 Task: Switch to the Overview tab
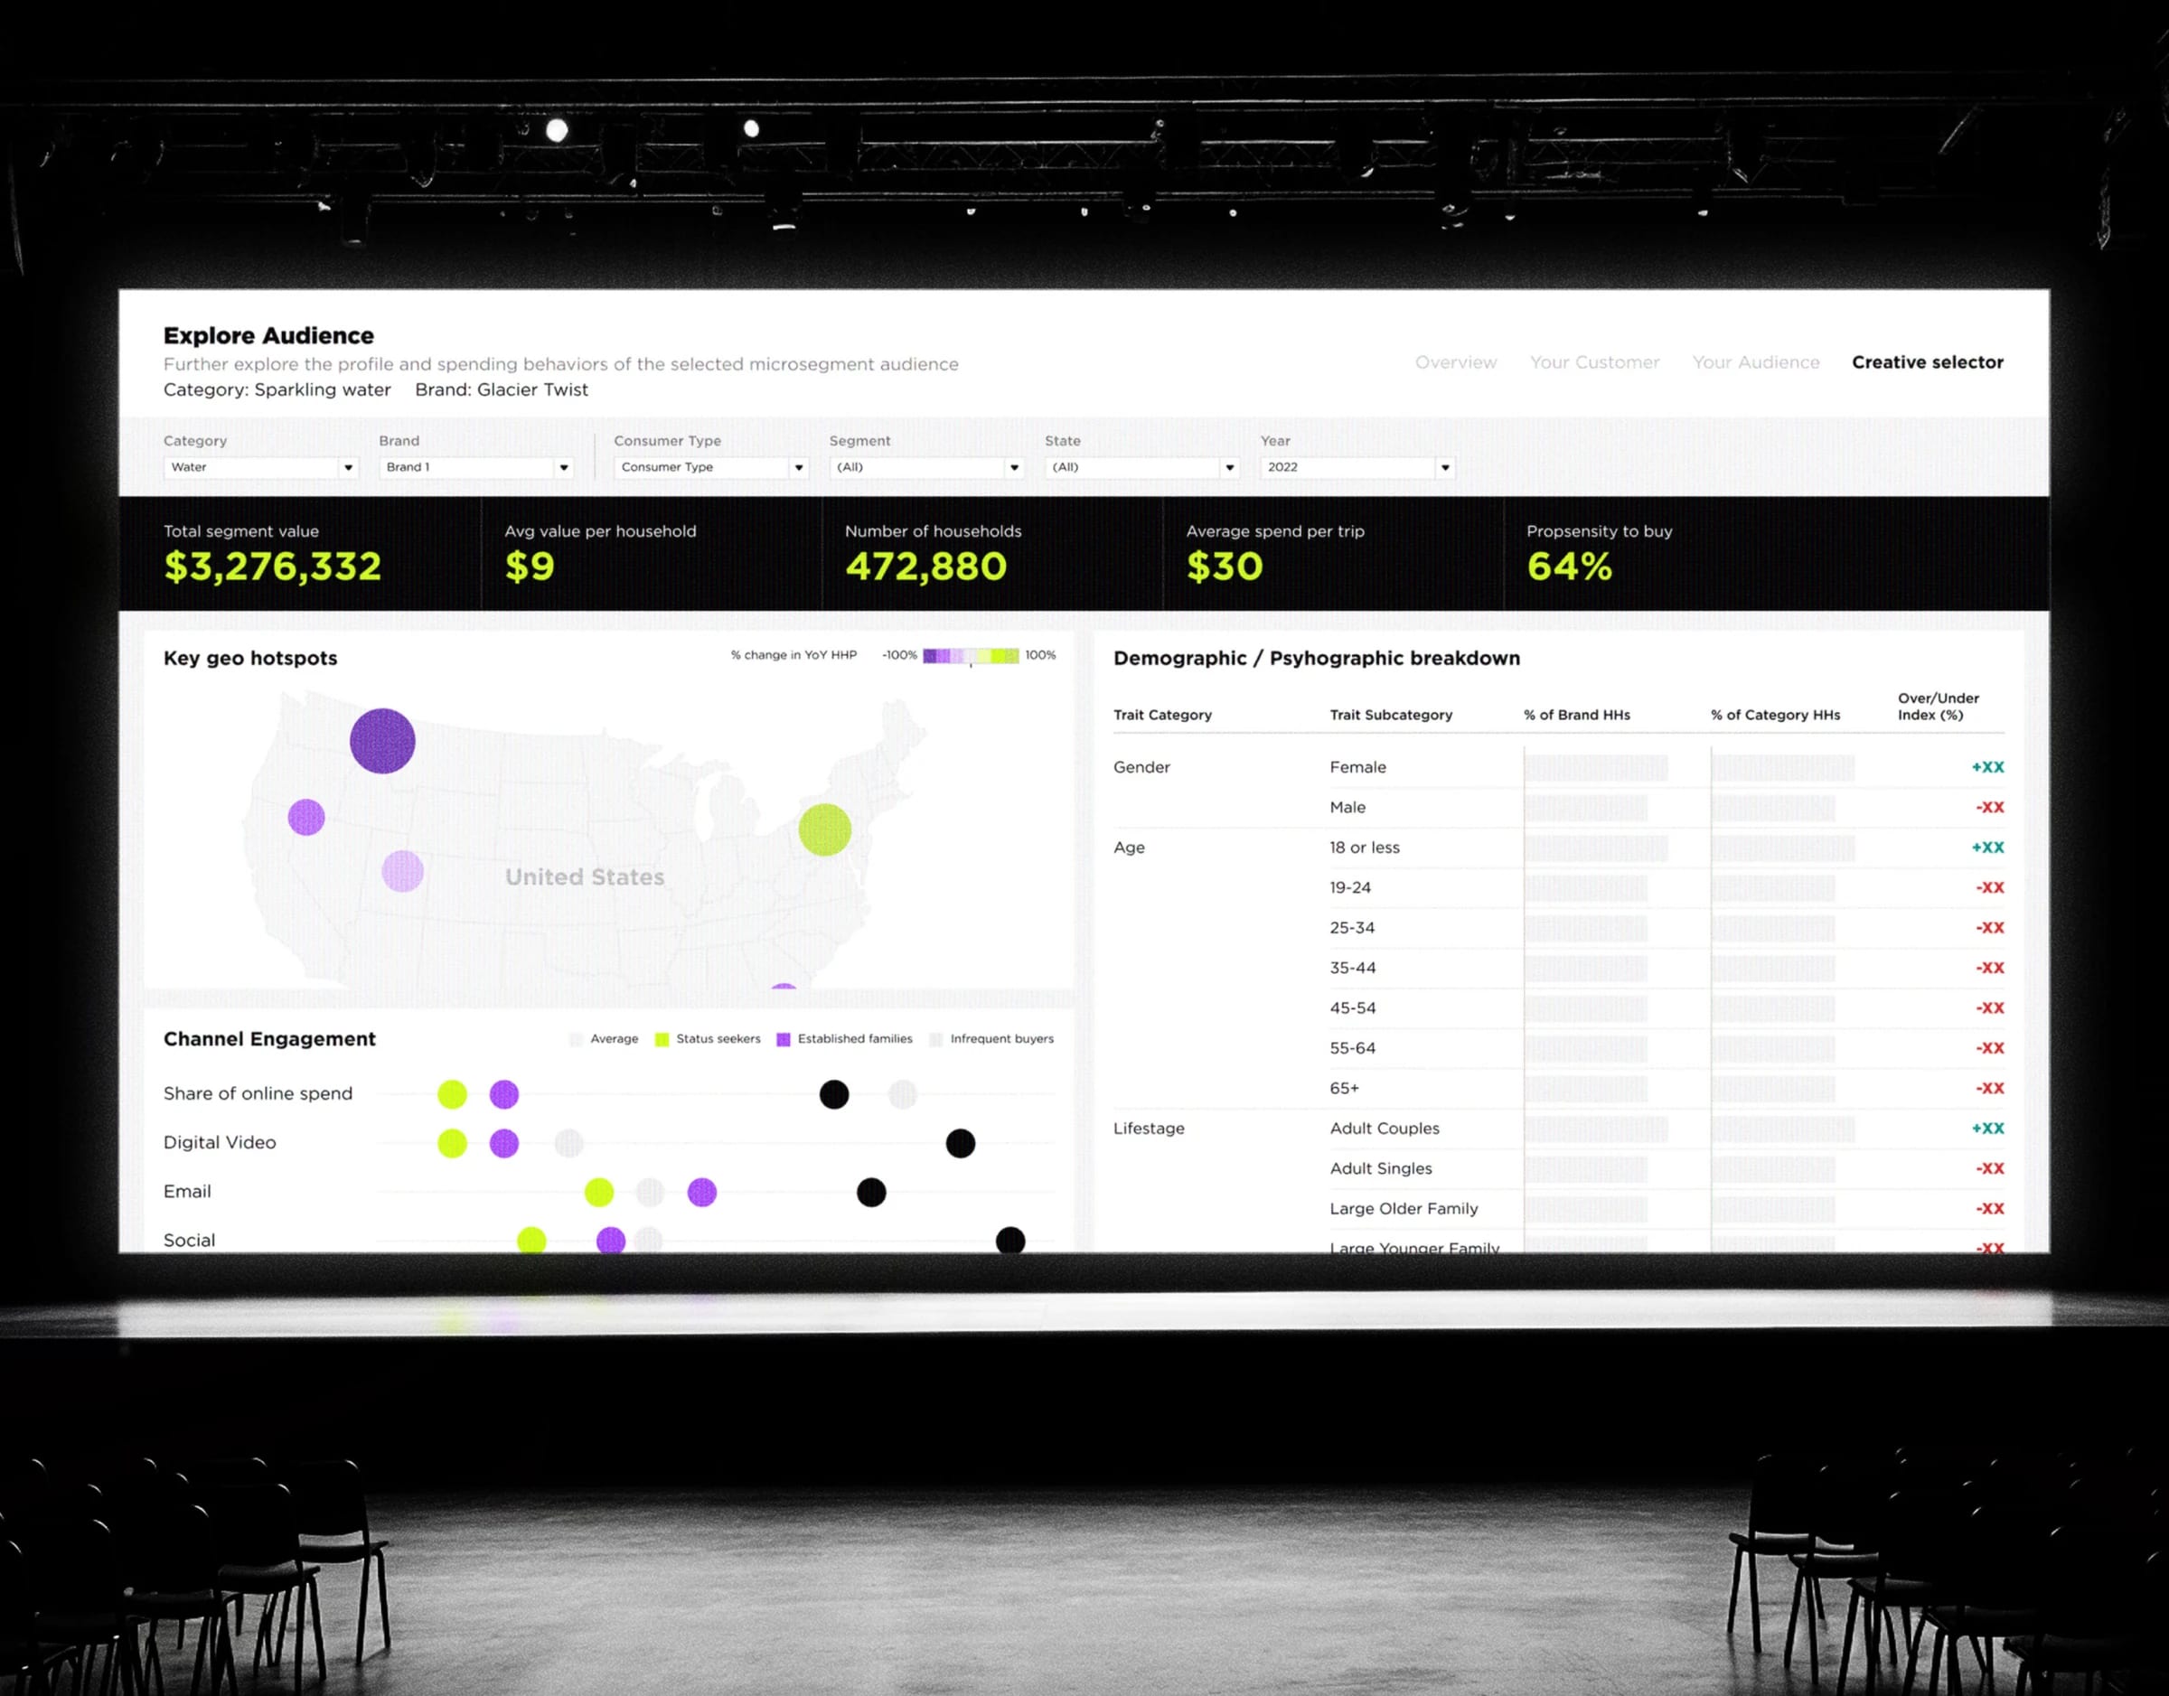click(x=1456, y=362)
